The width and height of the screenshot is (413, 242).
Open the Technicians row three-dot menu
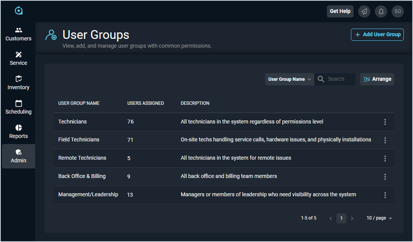[385, 122]
